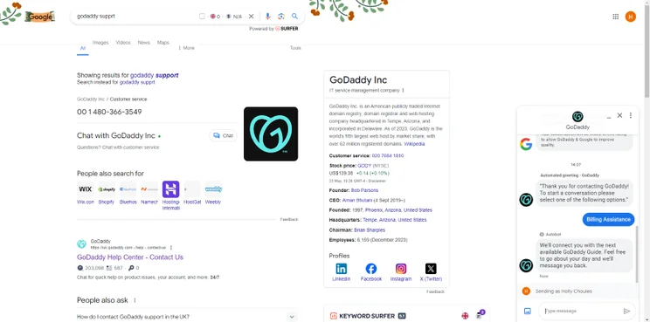This screenshot has height=322, width=650.
Task: Click the GoDaddy LinkedIn profile icon
Action: pos(342,269)
